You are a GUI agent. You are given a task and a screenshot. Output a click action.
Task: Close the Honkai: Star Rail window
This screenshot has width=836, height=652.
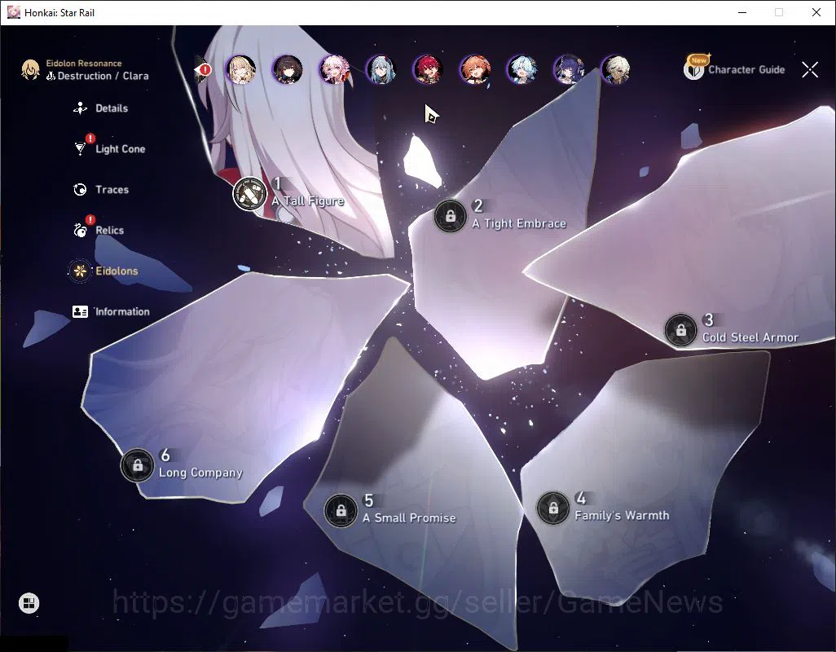(816, 12)
